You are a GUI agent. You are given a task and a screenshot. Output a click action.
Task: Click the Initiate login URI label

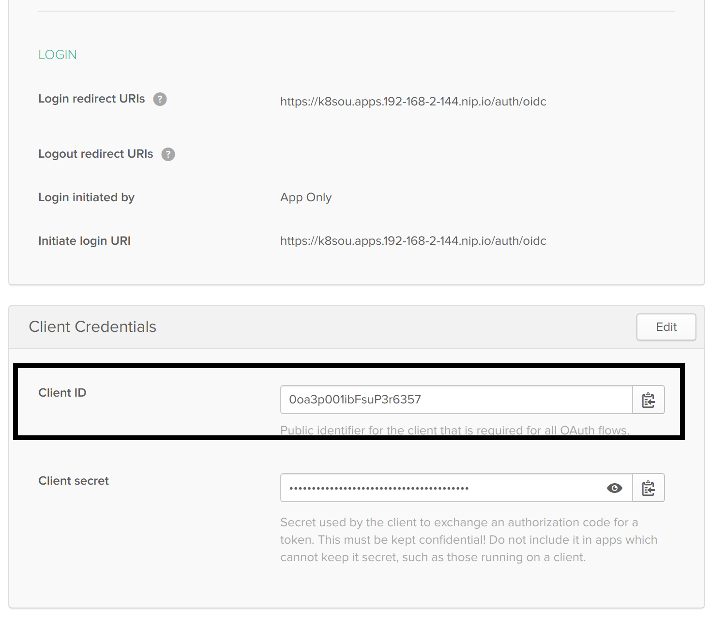click(x=84, y=241)
